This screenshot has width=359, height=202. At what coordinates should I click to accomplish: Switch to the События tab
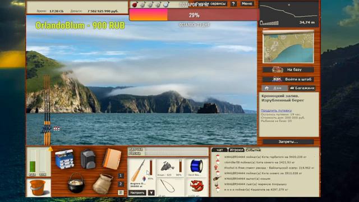(253, 150)
